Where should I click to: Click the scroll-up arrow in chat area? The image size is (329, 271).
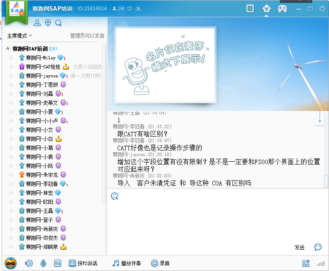pos(320,121)
